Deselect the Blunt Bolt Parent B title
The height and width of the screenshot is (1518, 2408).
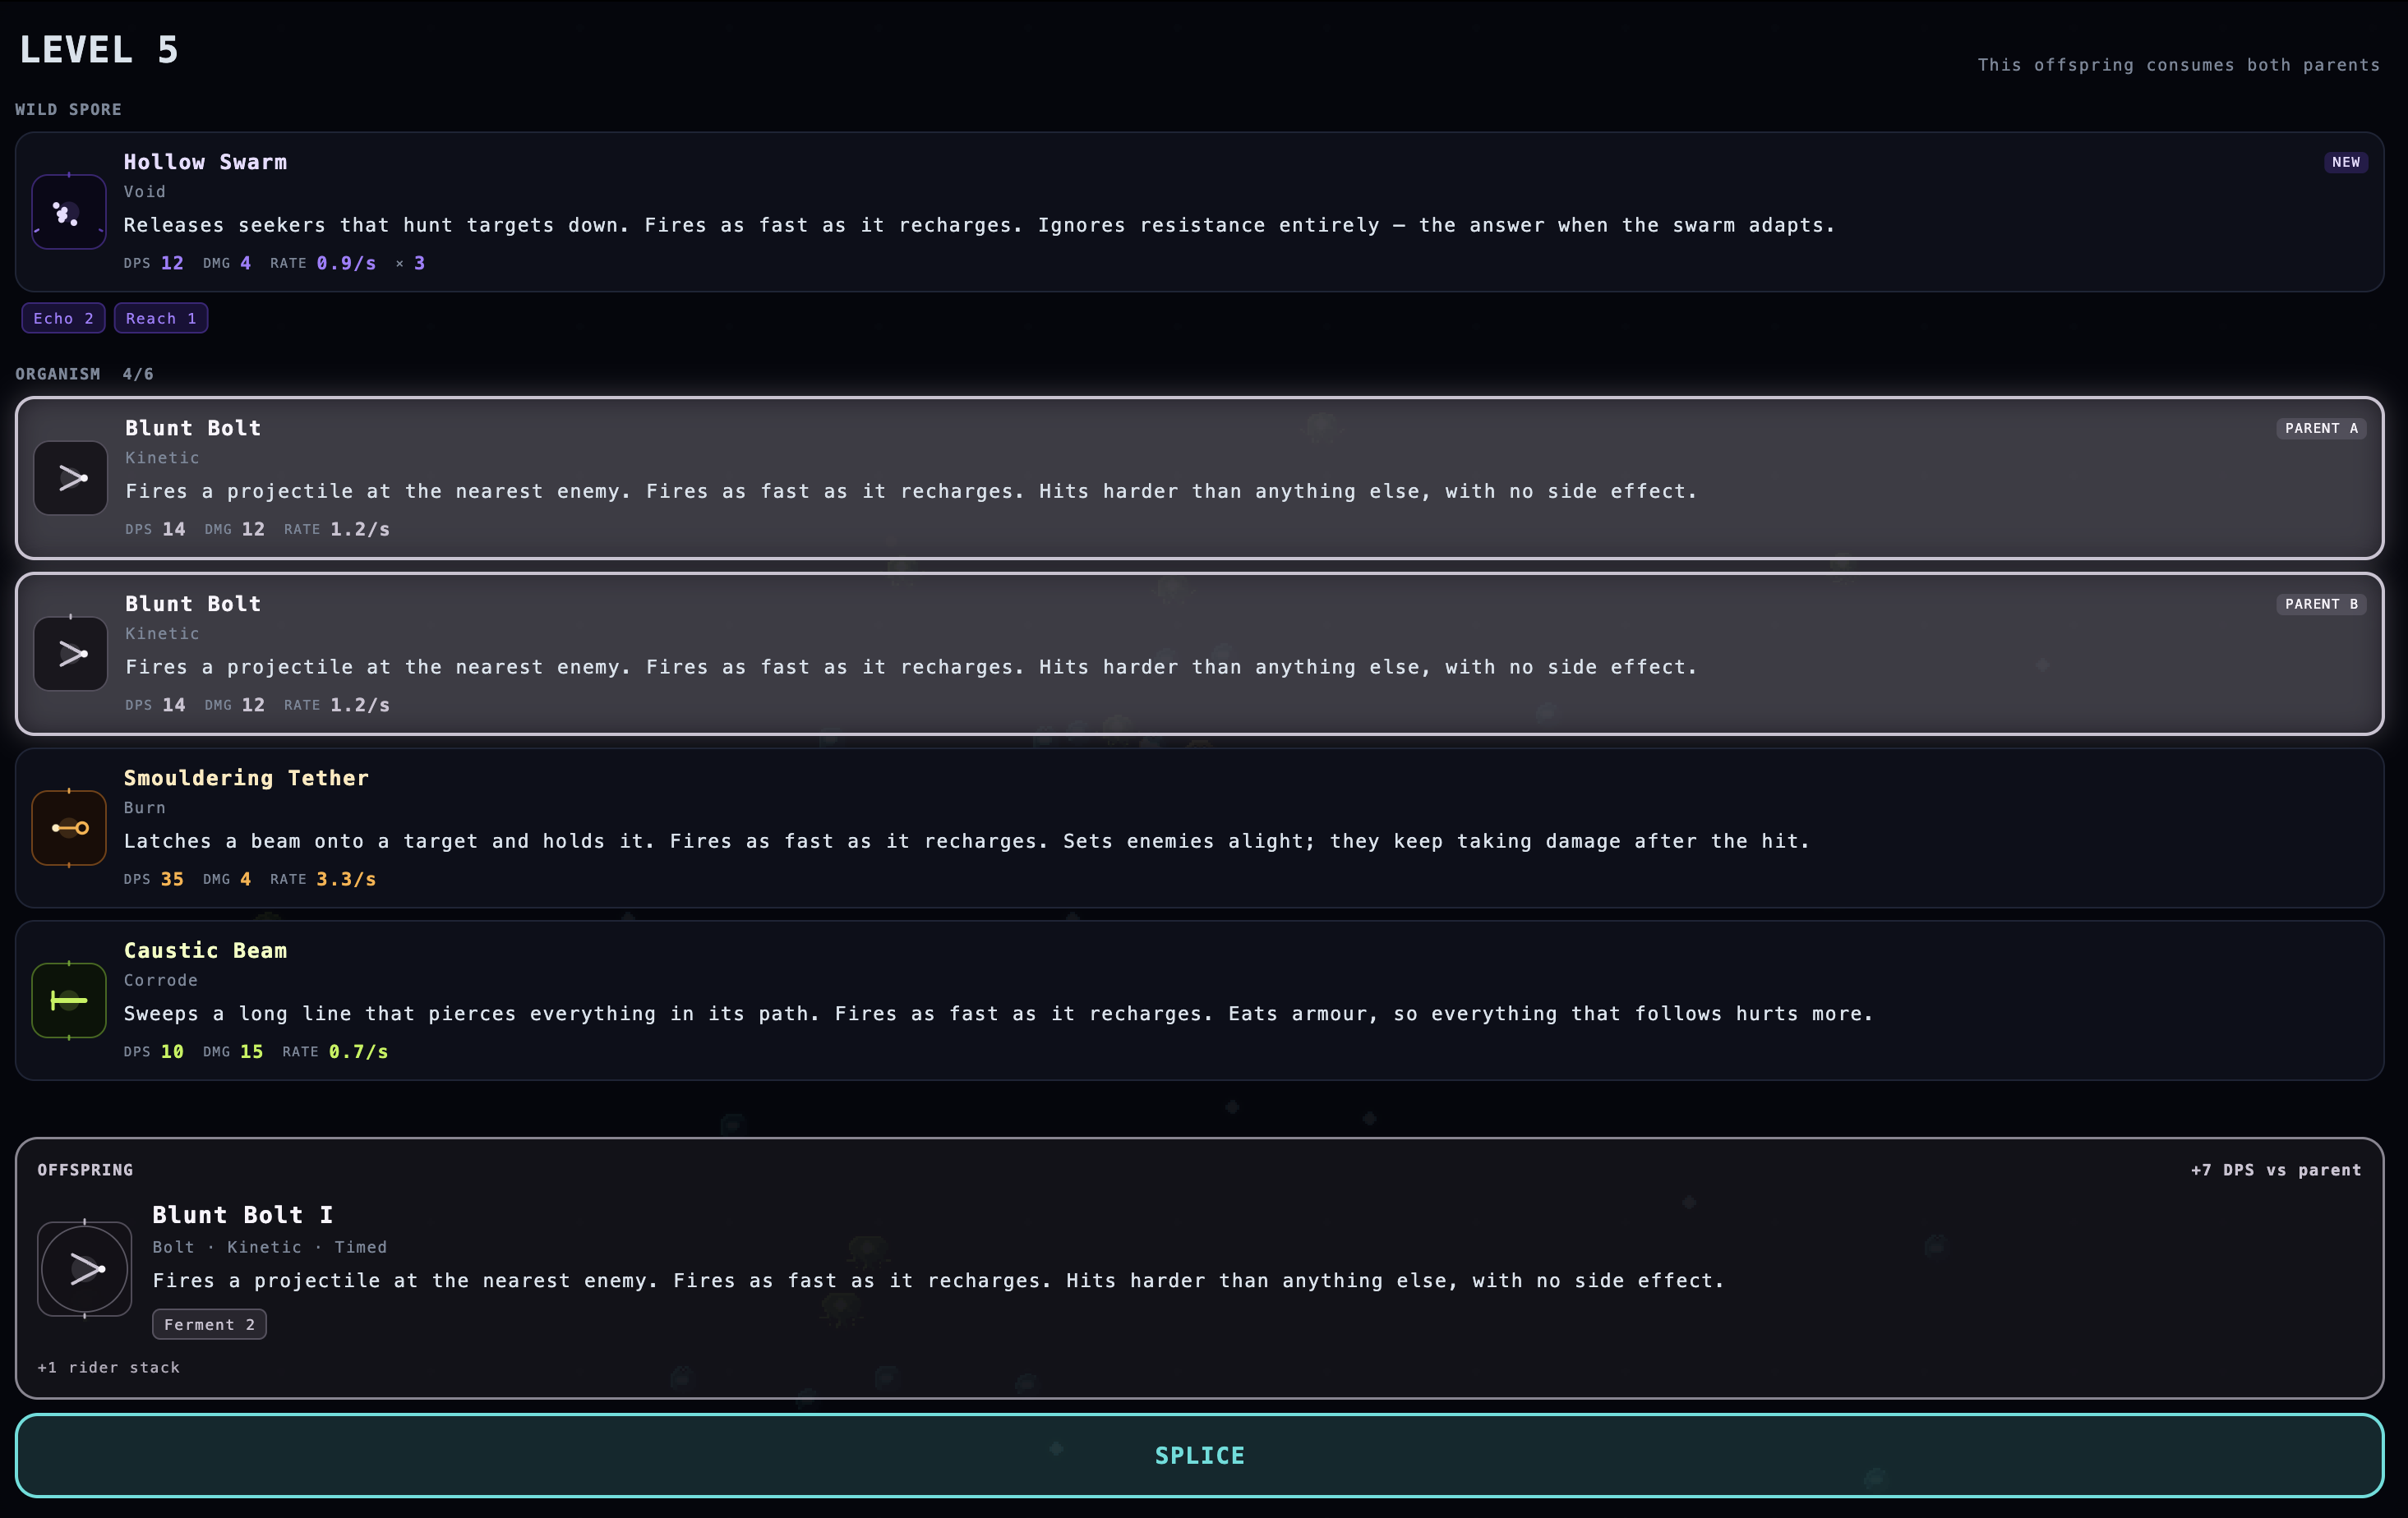[x=193, y=604]
